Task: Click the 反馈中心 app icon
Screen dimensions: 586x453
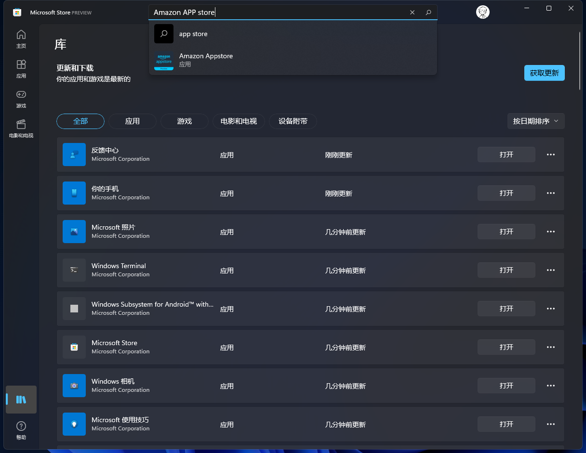Action: 74,155
